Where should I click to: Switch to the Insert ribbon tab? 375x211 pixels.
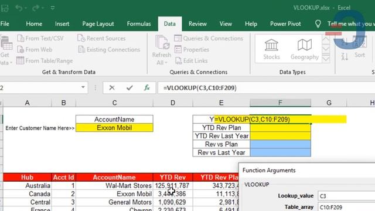pyautogui.click(x=62, y=23)
